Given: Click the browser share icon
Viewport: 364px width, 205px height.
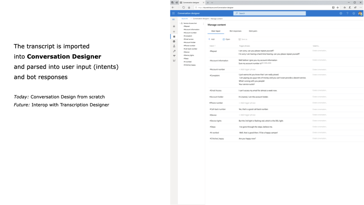Looking at the screenshot, I should 355,8.
